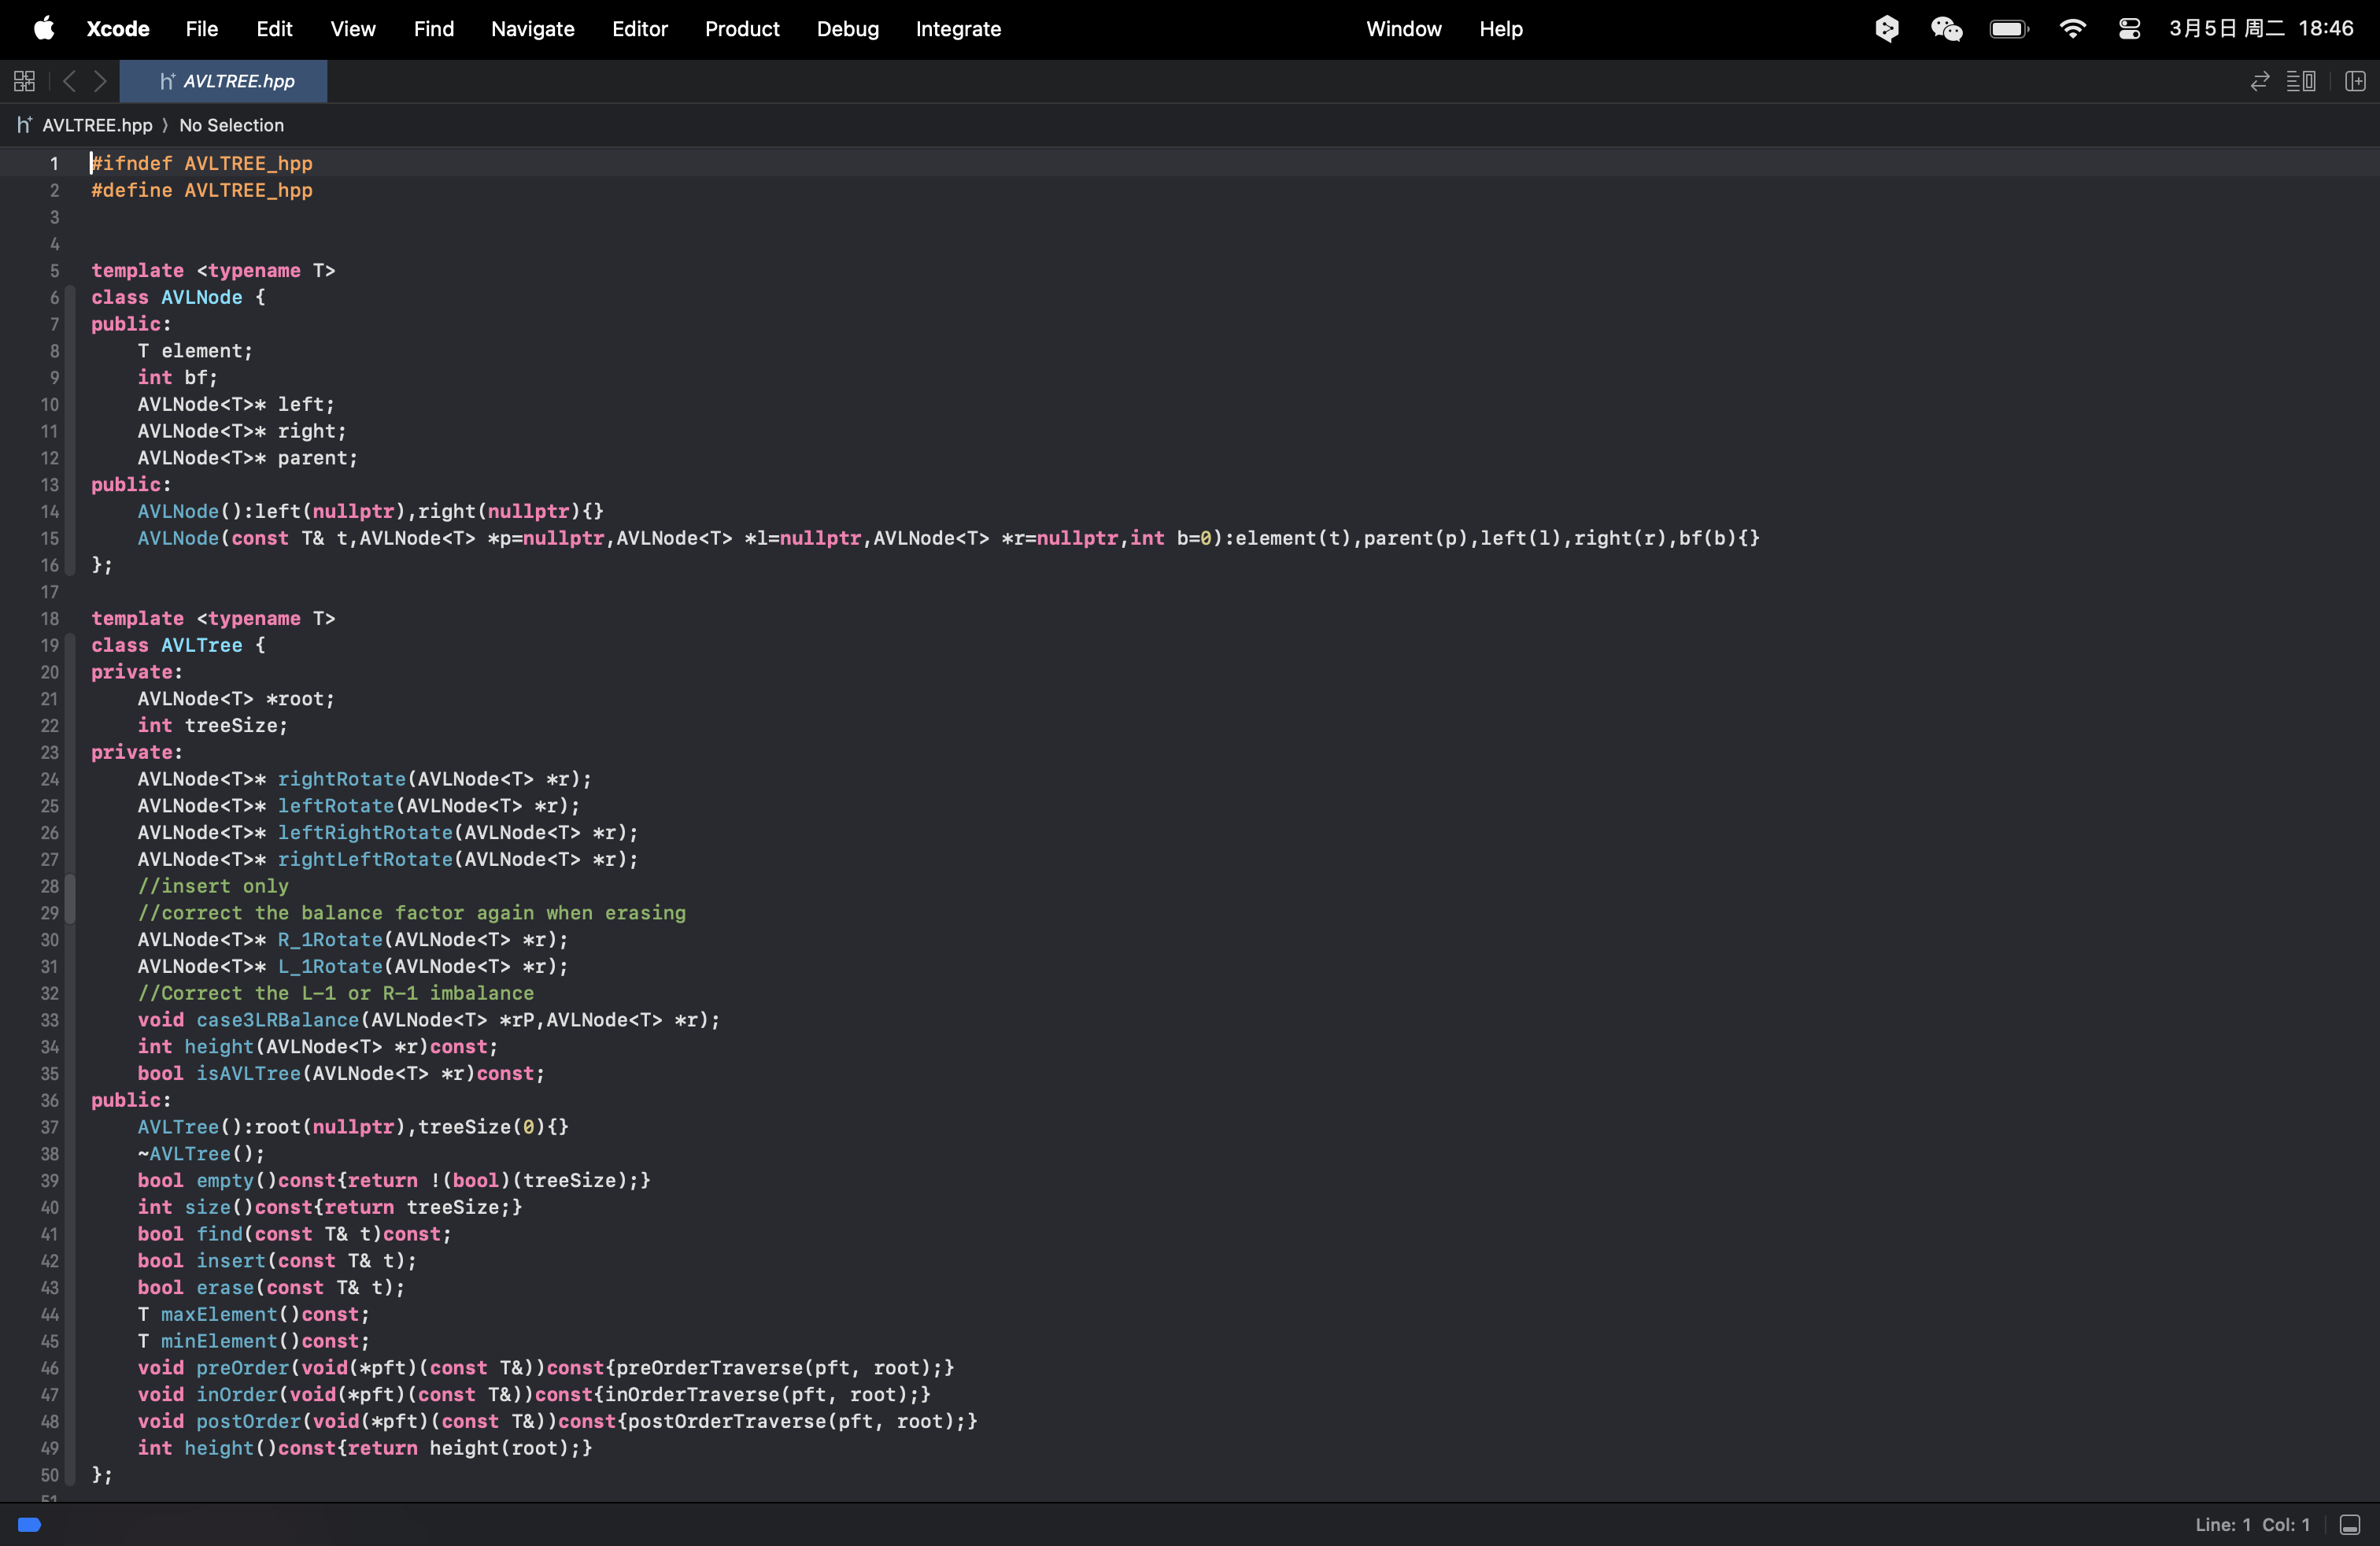Screen dimensions: 2380x1546
Task: Click AVLTREE.hpp in the jump bar
Action: pyautogui.click(x=97, y=125)
